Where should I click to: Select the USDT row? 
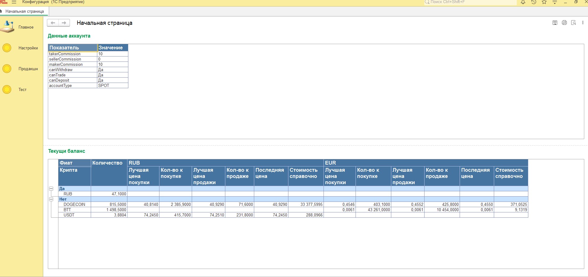[x=293, y=215]
